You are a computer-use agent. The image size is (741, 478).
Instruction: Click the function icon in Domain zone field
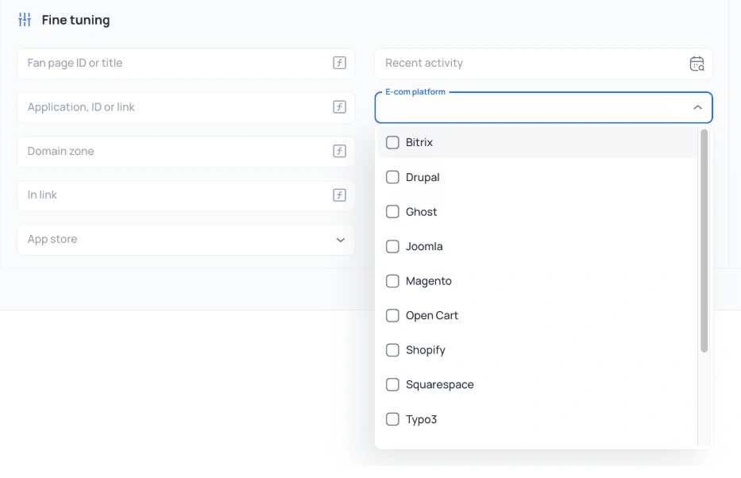point(339,151)
